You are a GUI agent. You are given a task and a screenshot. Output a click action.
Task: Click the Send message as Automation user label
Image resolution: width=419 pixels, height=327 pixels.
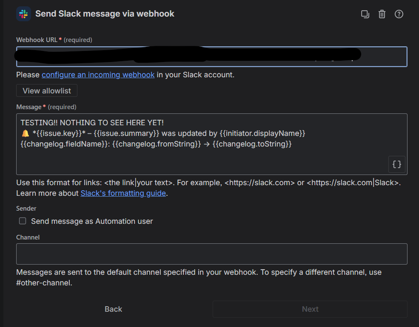point(92,221)
